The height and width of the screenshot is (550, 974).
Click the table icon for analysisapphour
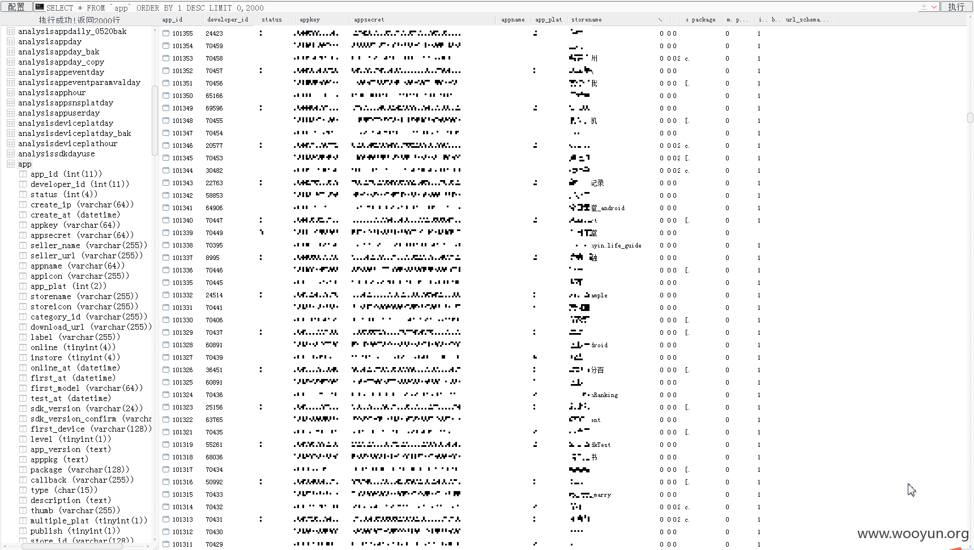[x=11, y=92]
